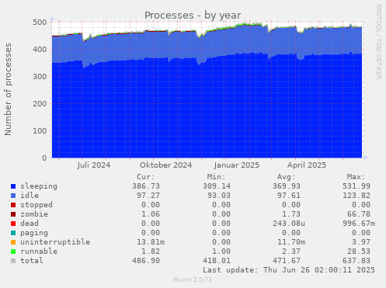
Task: Click the 'stopped' legend label
Action: 37,205
